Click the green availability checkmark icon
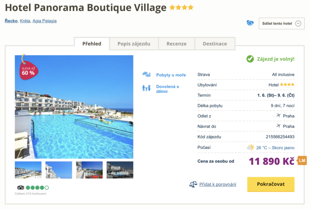This screenshot has height=209, width=310. click(x=250, y=59)
